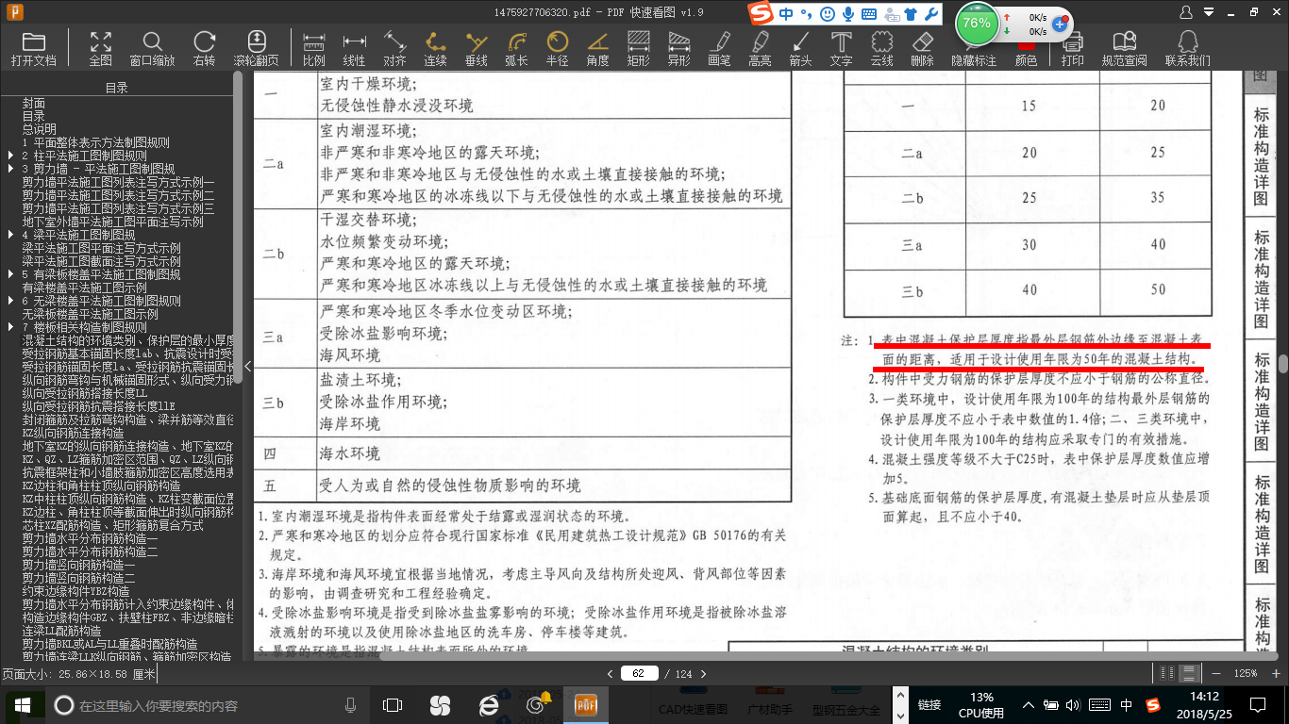Click the document vertical scrollbar thumb
Viewport: 1289px width, 724px height.
coord(1283,364)
